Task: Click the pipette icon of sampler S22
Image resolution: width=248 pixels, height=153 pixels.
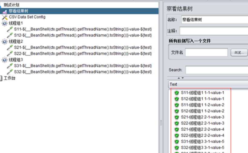Action: [10, 54]
